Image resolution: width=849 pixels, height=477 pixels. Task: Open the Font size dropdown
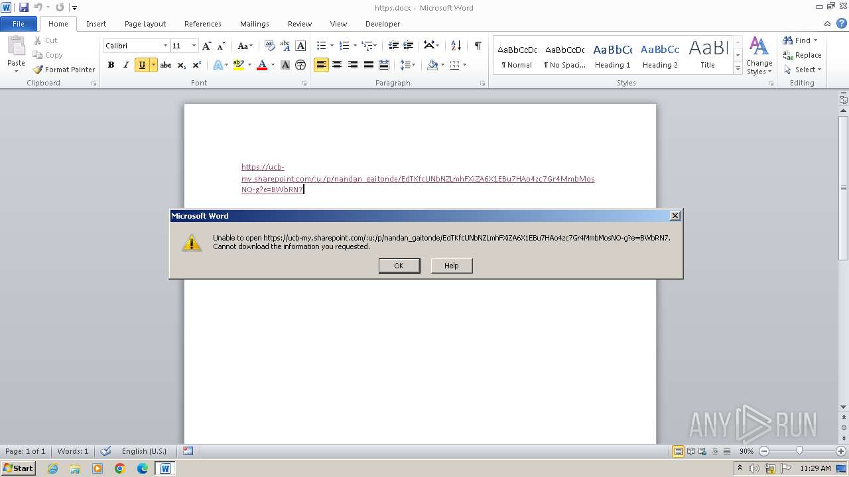pos(194,46)
